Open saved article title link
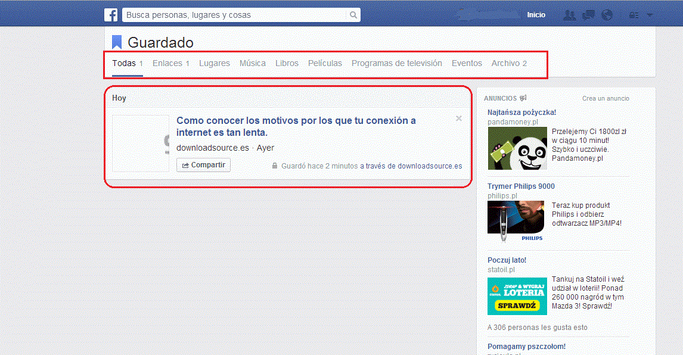Image resolution: width=683 pixels, height=355 pixels. pyautogui.click(x=296, y=126)
